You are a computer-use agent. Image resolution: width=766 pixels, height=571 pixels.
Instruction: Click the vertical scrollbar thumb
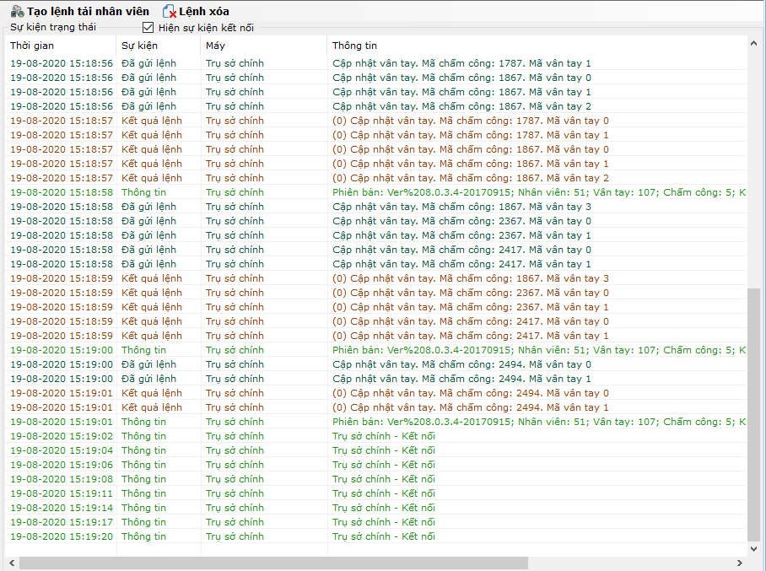[754, 413]
